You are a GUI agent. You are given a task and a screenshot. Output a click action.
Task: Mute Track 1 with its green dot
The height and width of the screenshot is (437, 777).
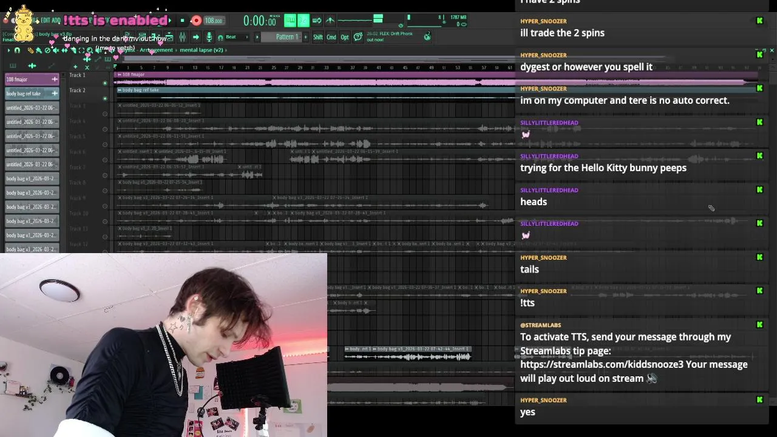click(104, 83)
